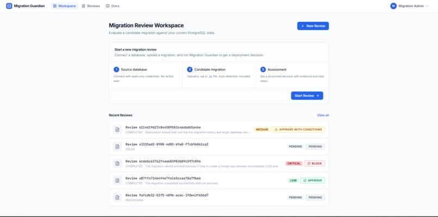Click file icon for Review 9afcdb32

pos(117,197)
